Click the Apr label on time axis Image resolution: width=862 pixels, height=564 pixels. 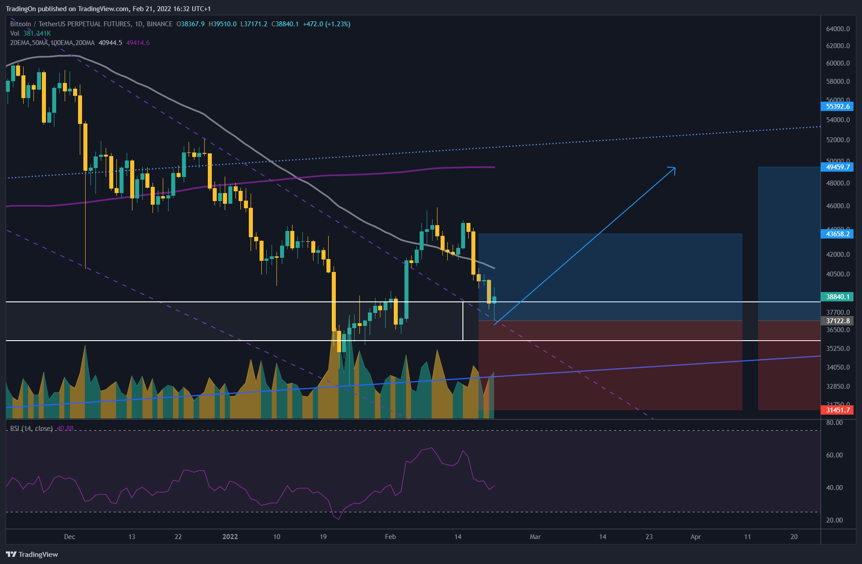point(696,536)
